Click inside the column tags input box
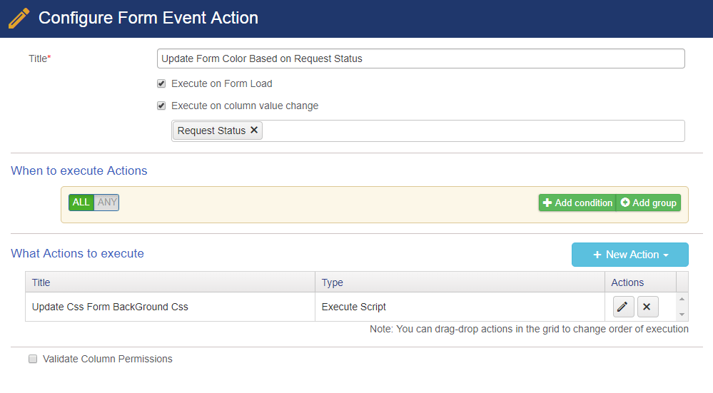This screenshot has width=713, height=393. tap(473, 131)
